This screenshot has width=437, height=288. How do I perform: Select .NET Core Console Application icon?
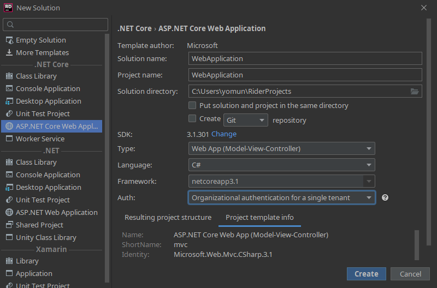tap(9, 88)
